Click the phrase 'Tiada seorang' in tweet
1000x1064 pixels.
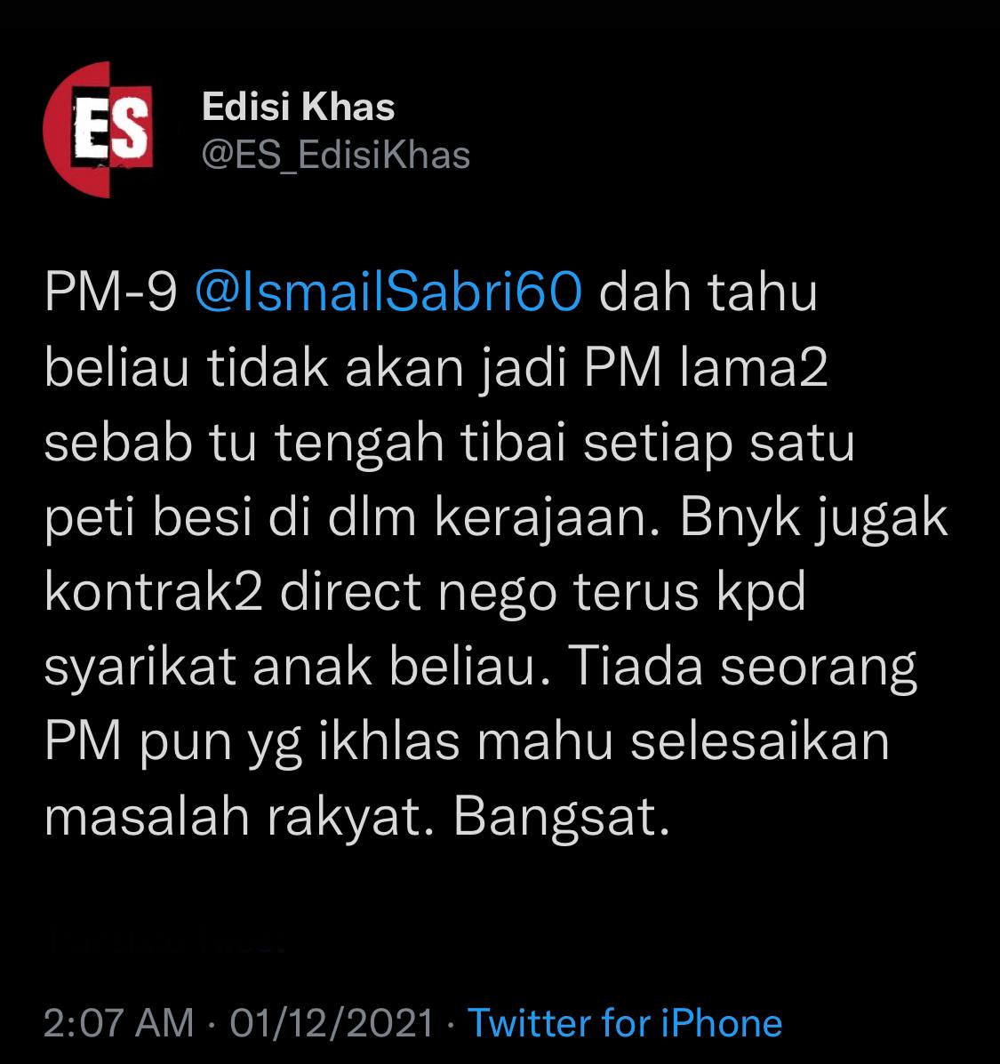pos(742,666)
